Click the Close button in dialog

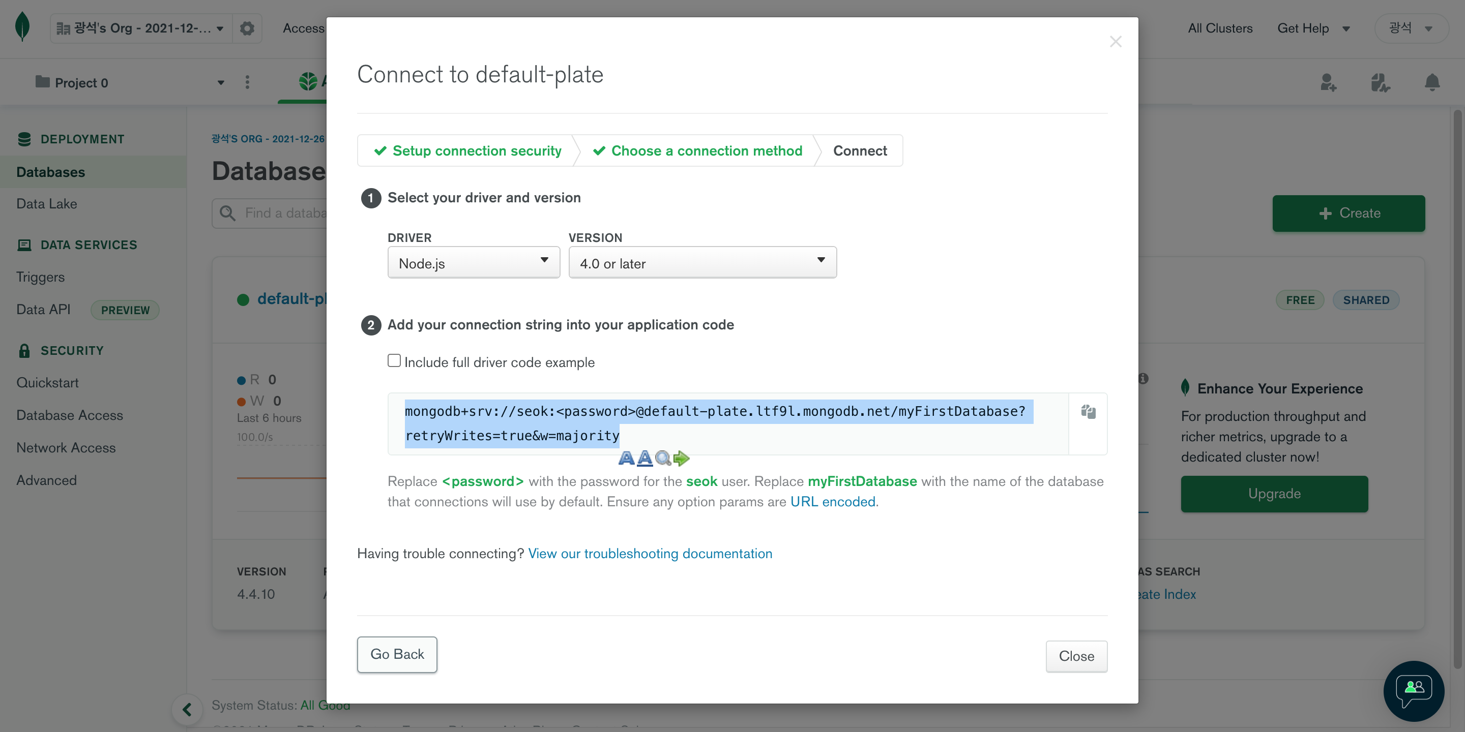(1076, 656)
